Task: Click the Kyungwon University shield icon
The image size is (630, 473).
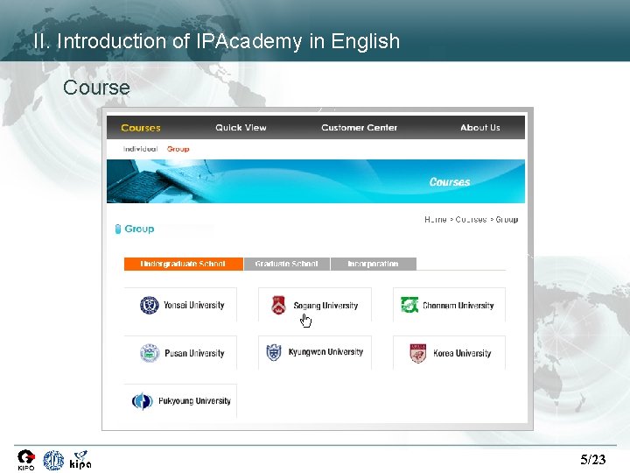Action: (x=274, y=352)
